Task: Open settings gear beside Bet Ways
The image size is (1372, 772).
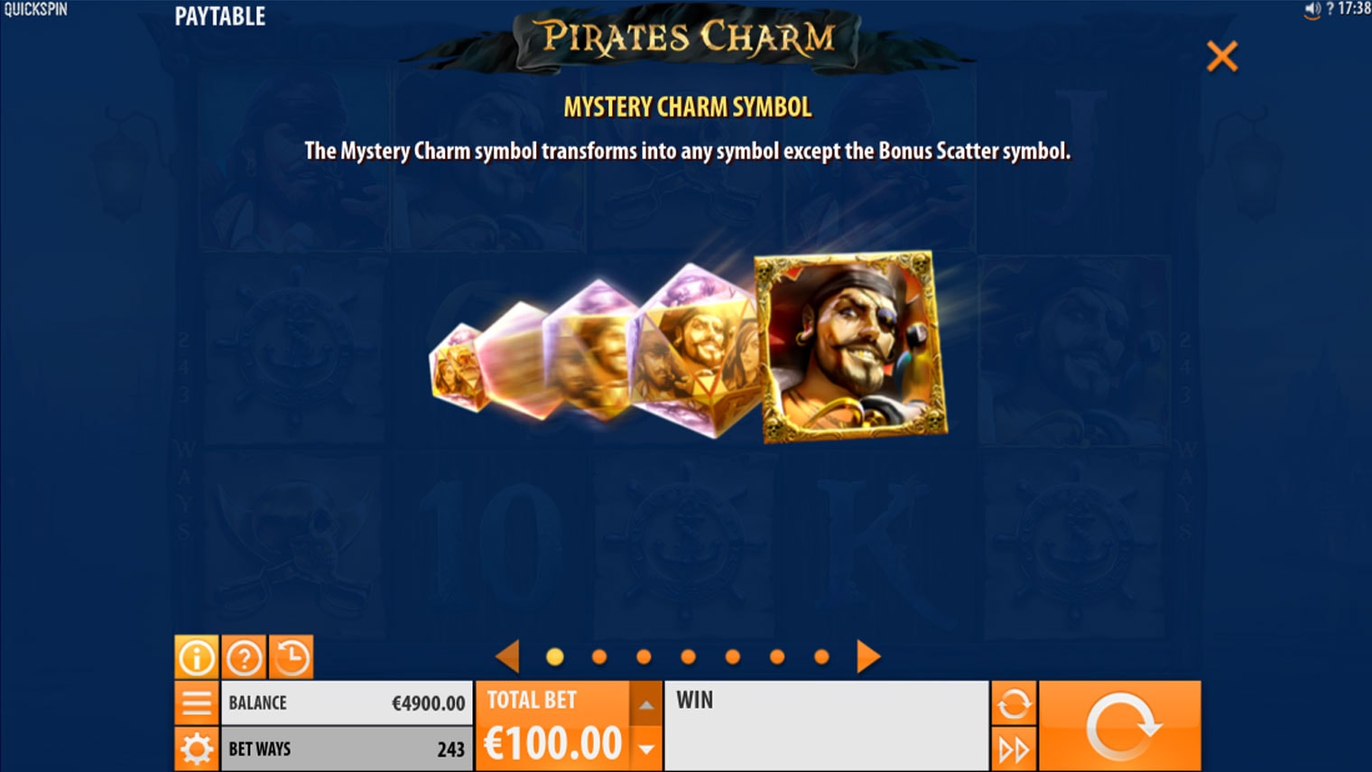Action: click(196, 749)
